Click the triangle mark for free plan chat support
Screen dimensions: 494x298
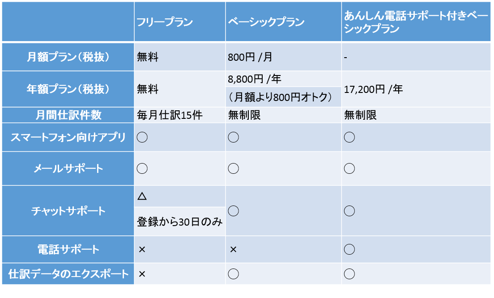click(x=142, y=196)
